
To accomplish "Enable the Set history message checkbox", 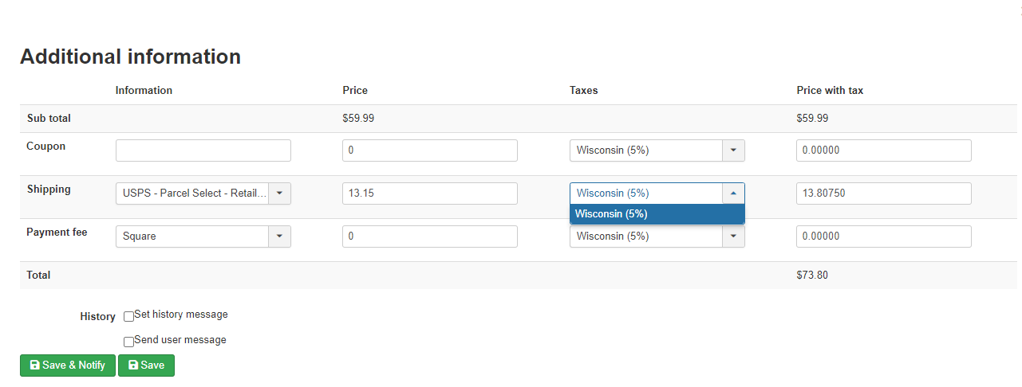I will [x=129, y=316].
